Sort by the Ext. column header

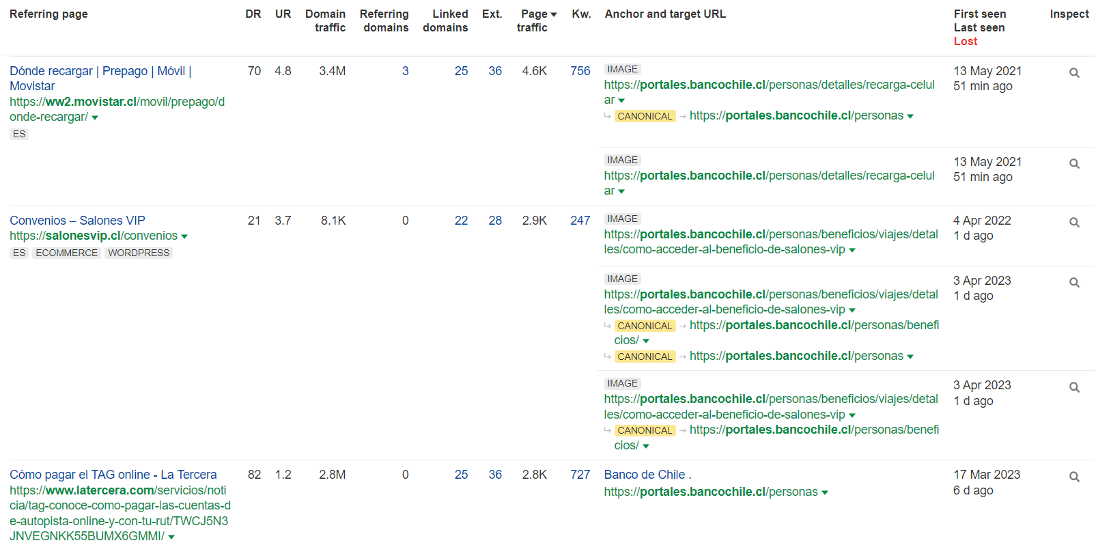pos(492,14)
